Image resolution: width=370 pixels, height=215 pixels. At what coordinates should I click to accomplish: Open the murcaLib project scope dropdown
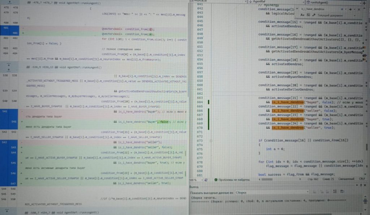pyautogui.click(x=245, y=2)
